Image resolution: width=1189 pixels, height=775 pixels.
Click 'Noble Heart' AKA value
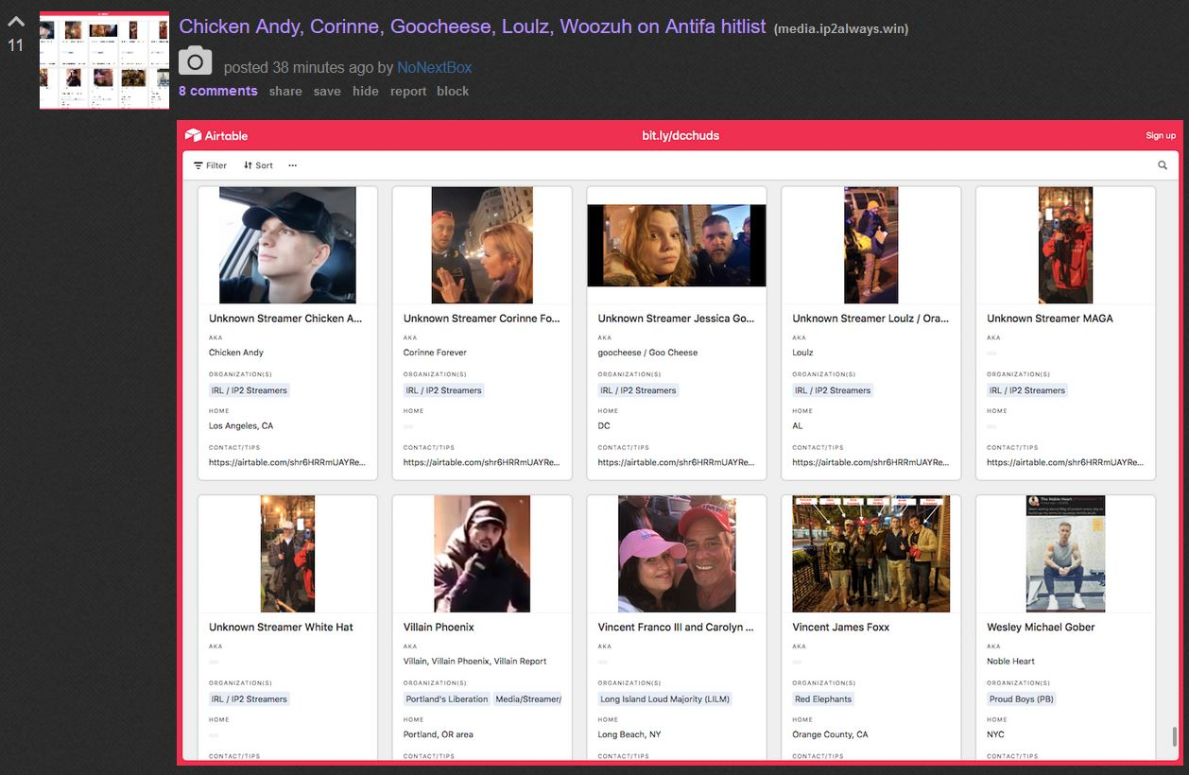tap(1011, 662)
